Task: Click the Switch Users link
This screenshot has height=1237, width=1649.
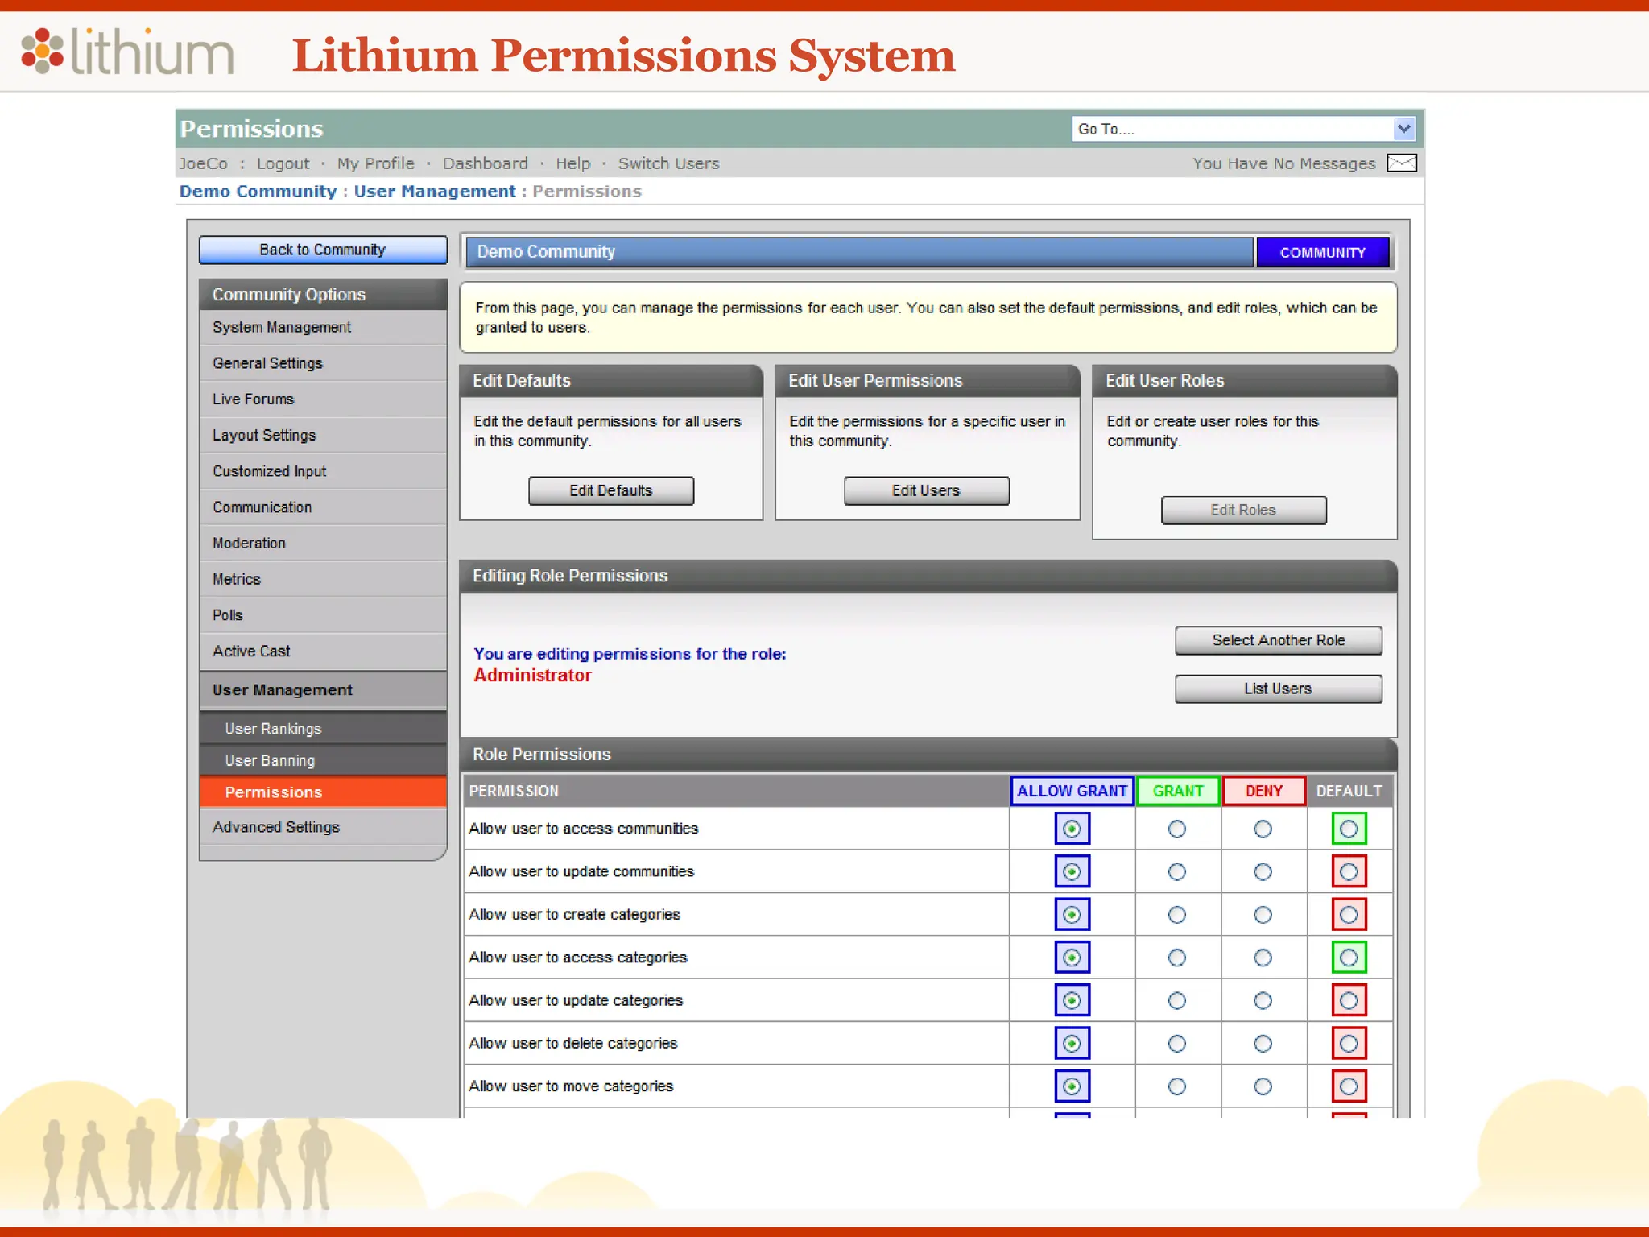Action: 669,163
